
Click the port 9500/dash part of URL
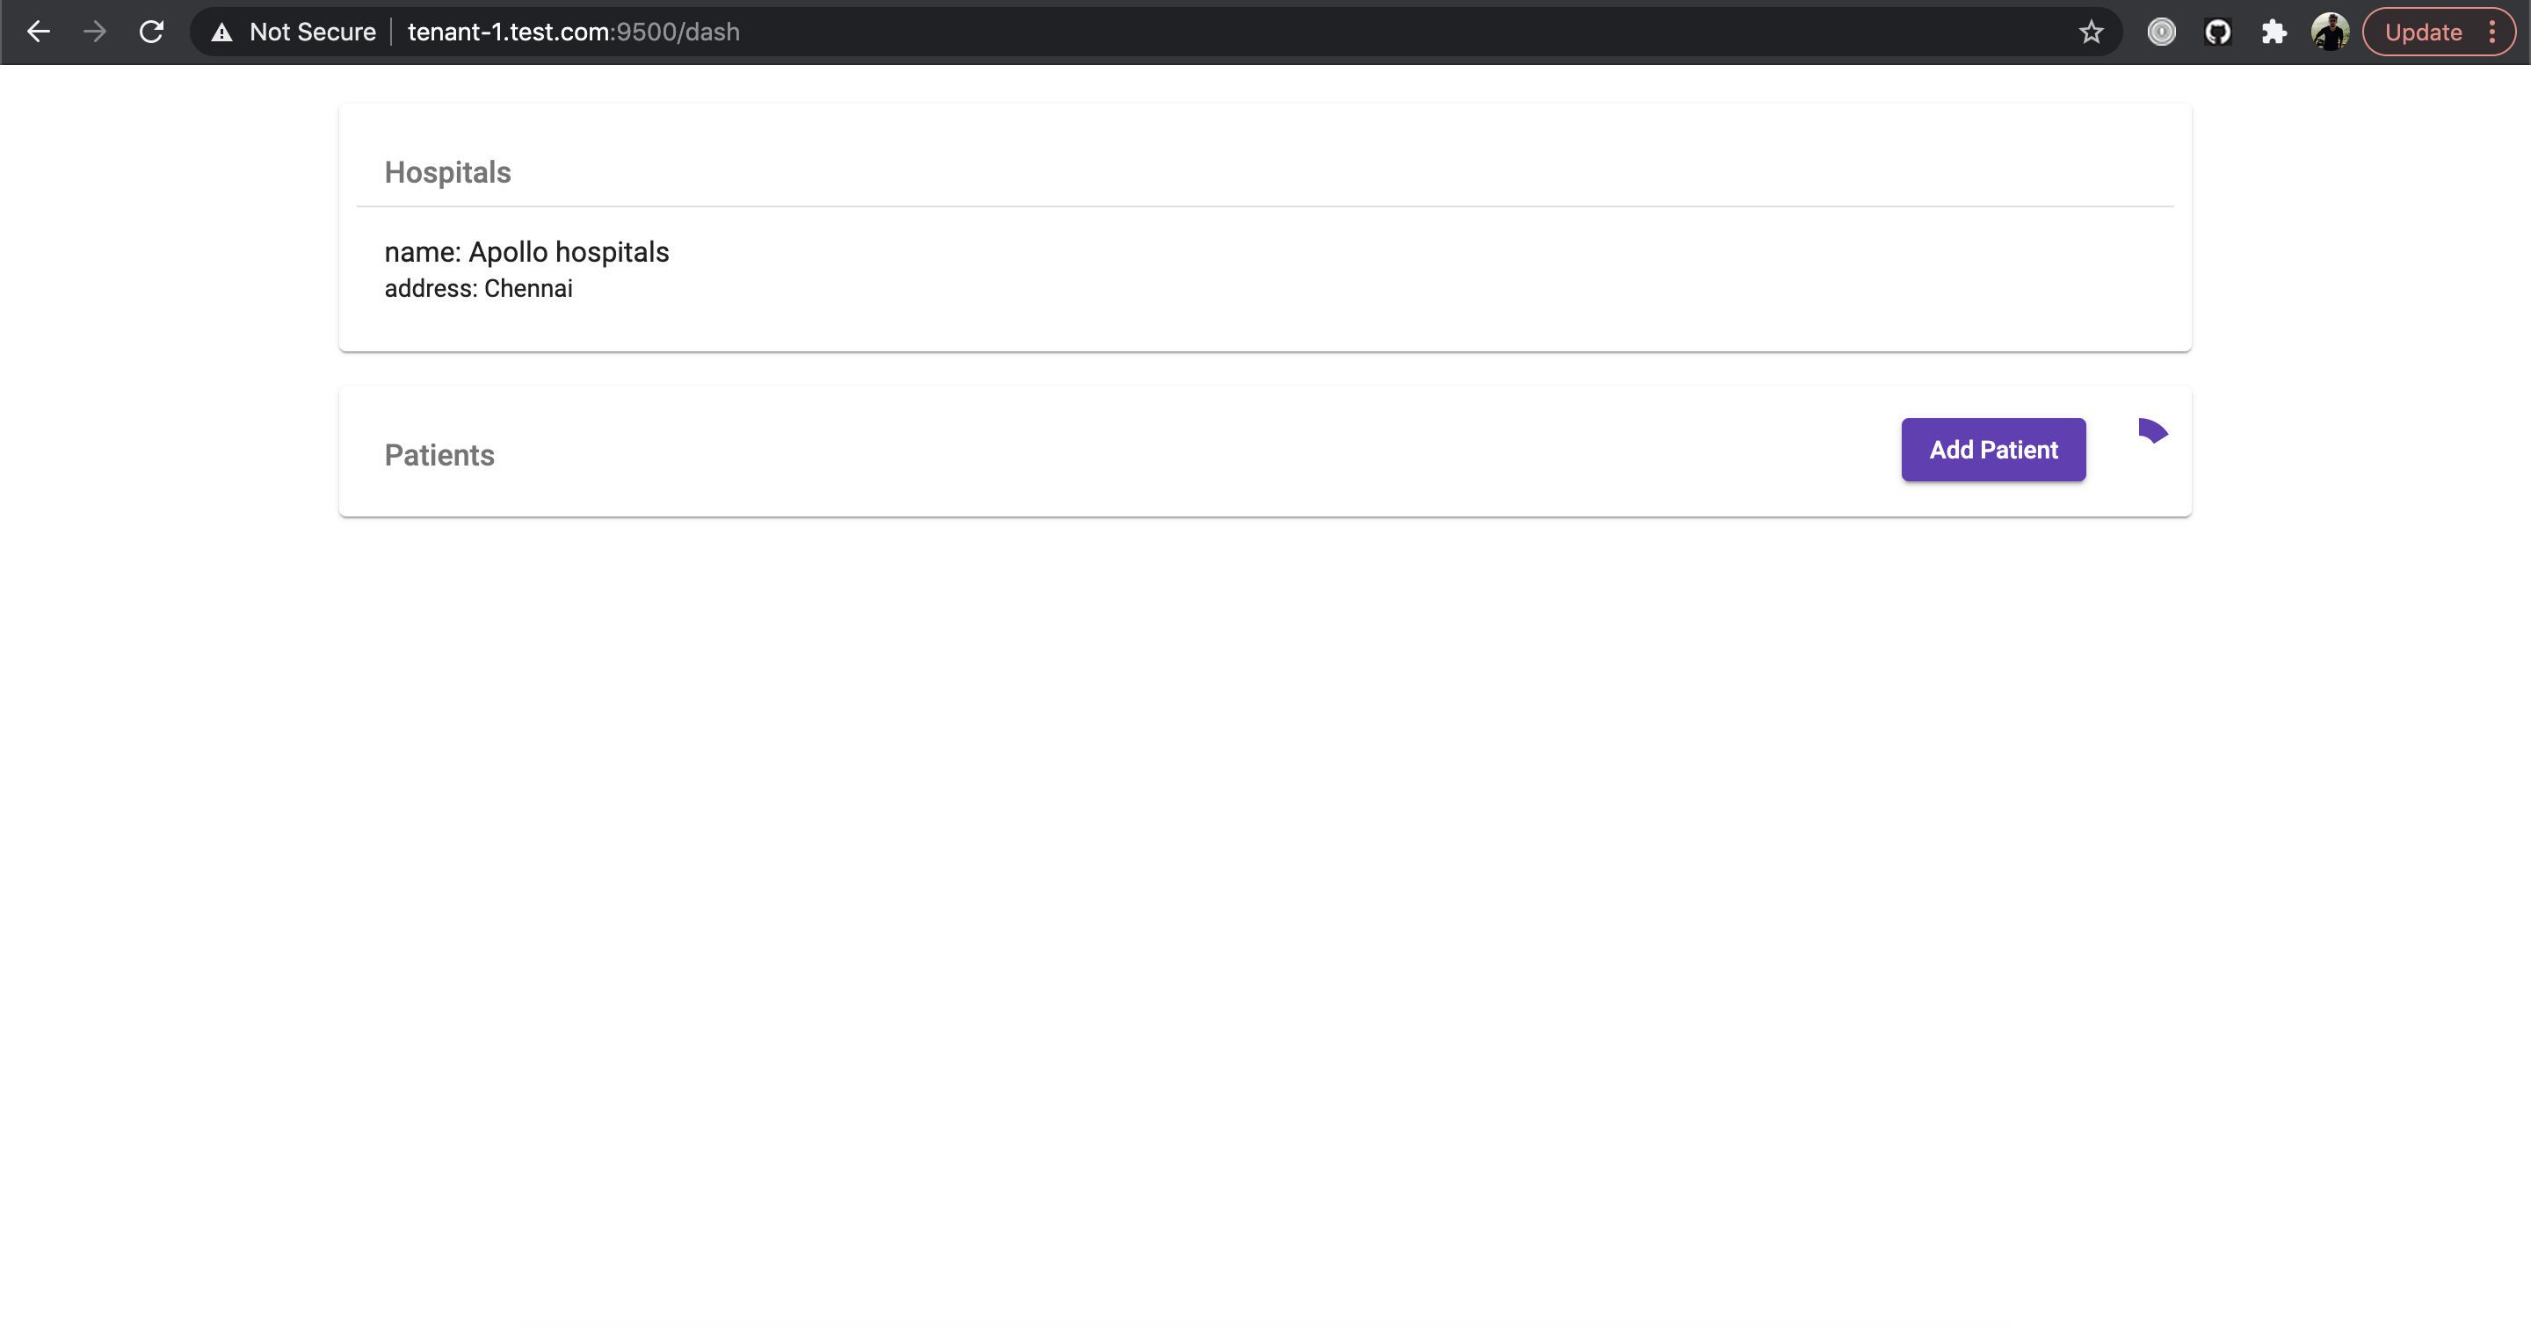(678, 32)
